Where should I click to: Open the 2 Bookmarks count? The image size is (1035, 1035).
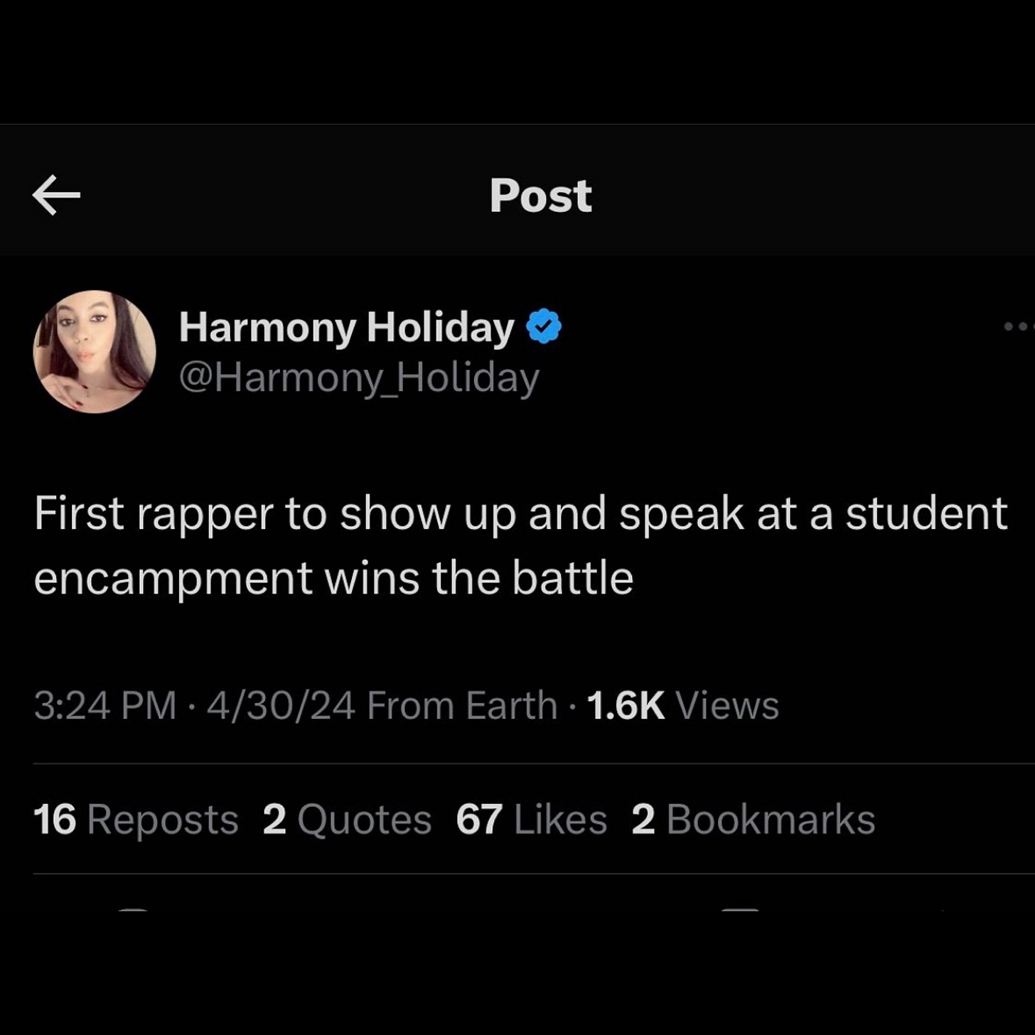pos(754,820)
